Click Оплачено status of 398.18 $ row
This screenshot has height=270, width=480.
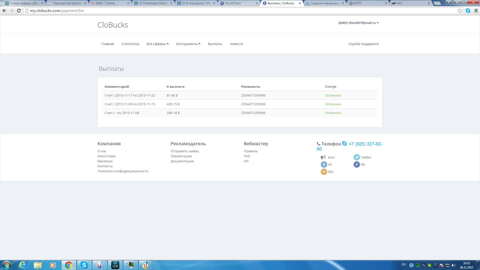333,113
